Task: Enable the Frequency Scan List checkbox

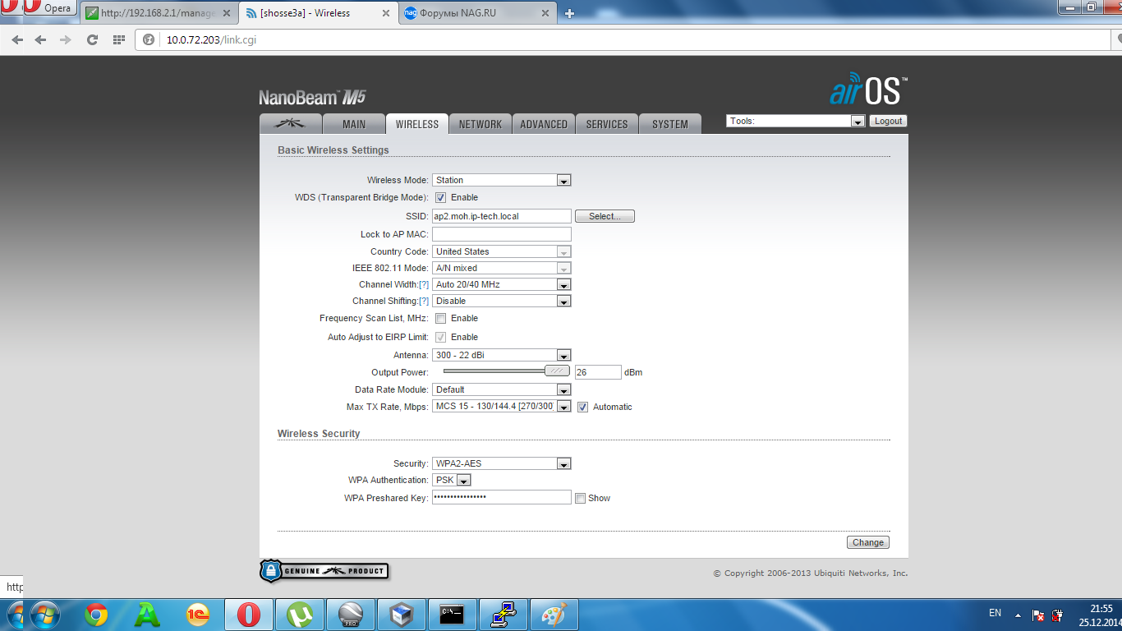Action: (440, 318)
